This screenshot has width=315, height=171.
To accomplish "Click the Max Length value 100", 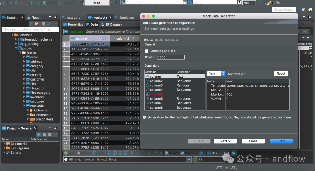I will click(x=229, y=95).
